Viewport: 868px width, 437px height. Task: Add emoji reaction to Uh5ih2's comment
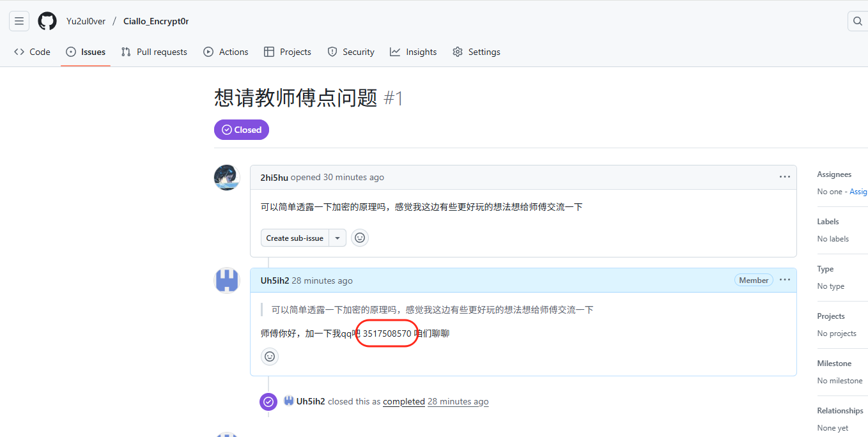tap(270, 356)
